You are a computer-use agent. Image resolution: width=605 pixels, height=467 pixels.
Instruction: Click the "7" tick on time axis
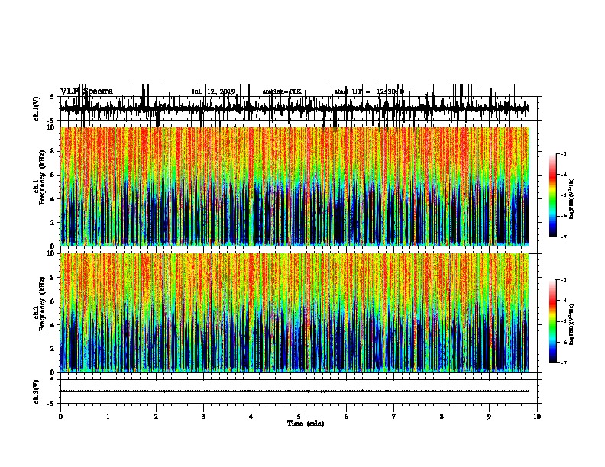point(394,417)
